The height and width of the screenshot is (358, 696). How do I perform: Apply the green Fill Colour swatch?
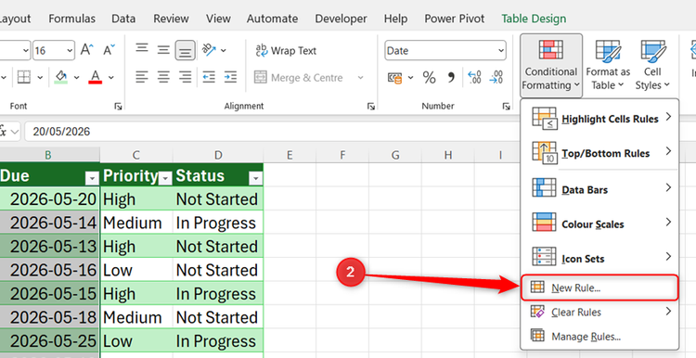click(61, 77)
